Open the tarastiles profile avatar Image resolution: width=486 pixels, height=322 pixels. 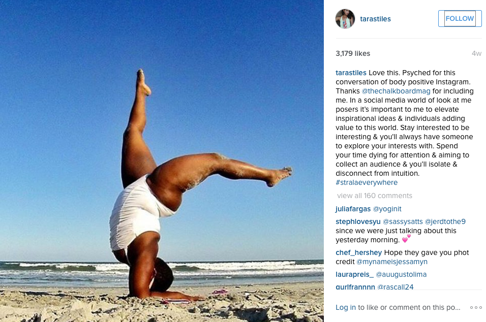(345, 19)
